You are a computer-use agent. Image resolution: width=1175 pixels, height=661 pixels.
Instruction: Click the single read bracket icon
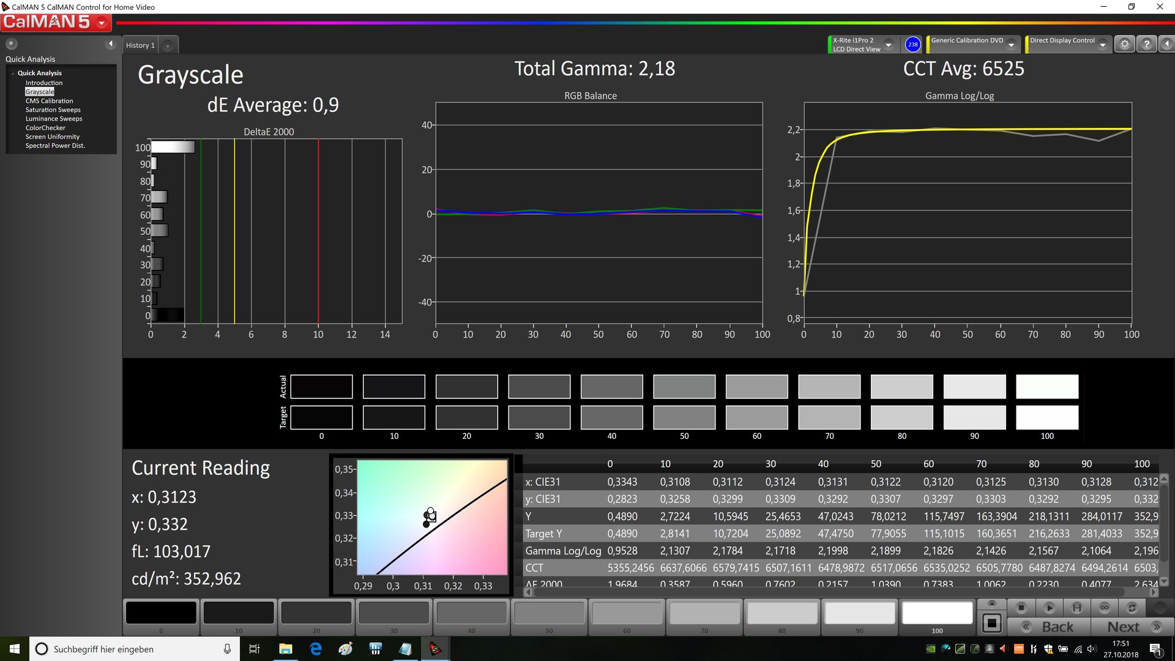1076,608
